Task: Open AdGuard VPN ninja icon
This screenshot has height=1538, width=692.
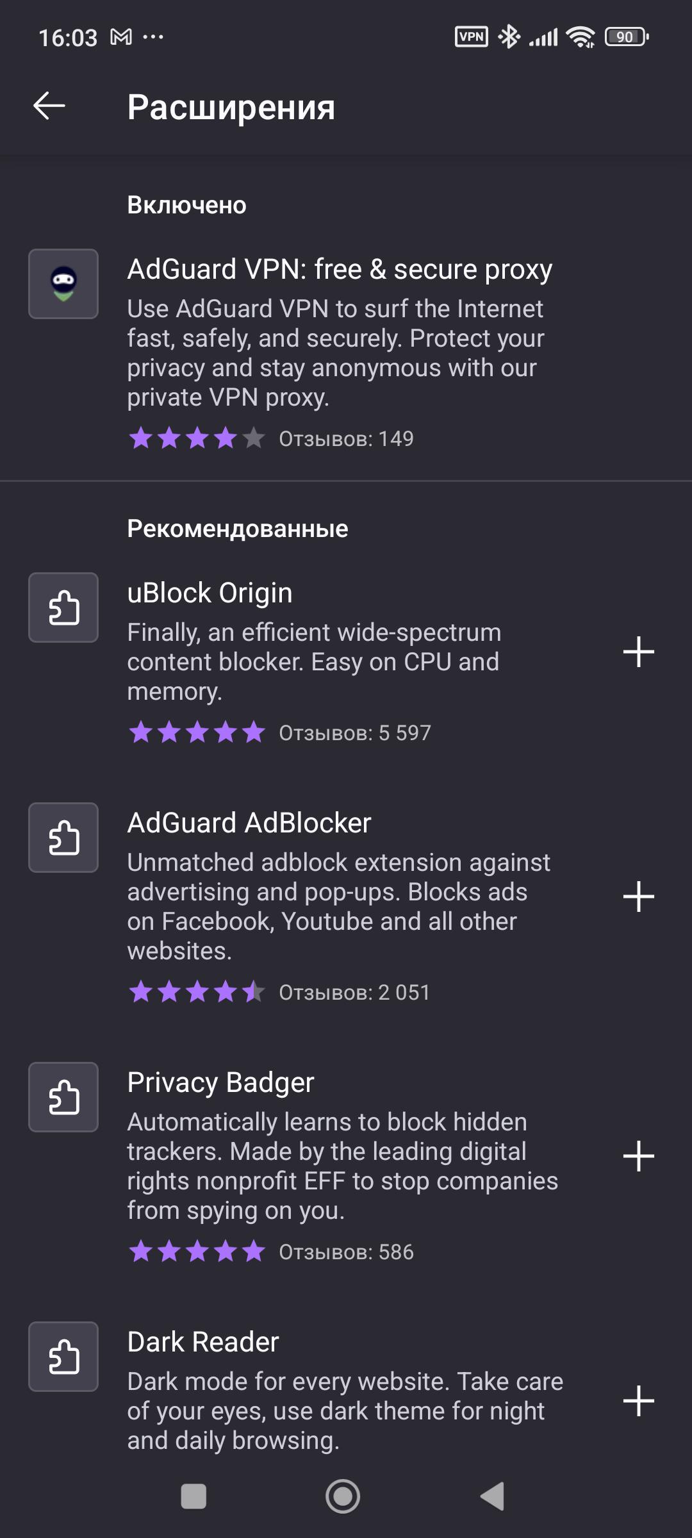Action: pyautogui.click(x=63, y=284)
